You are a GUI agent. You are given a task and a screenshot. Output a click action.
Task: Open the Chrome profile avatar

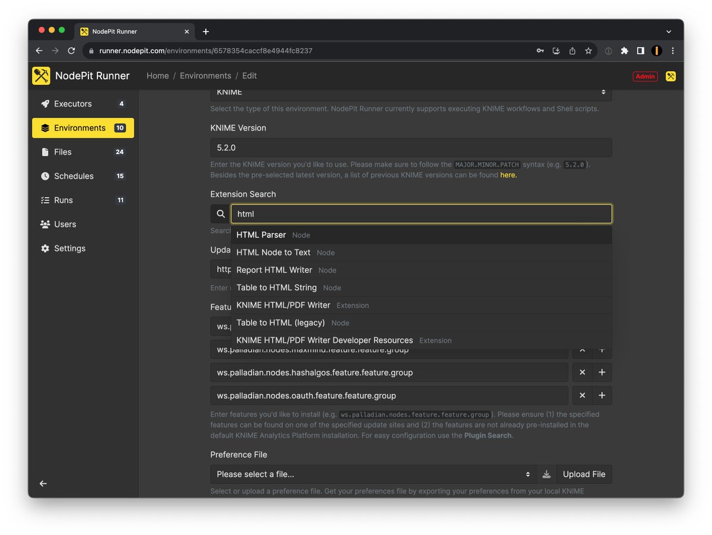tap(656, 51)
